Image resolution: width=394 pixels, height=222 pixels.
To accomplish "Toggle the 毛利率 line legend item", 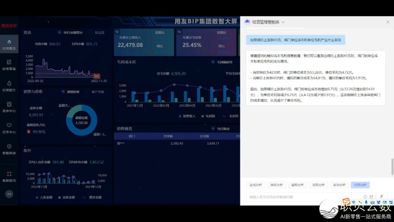I will click(x=231, y=116).
